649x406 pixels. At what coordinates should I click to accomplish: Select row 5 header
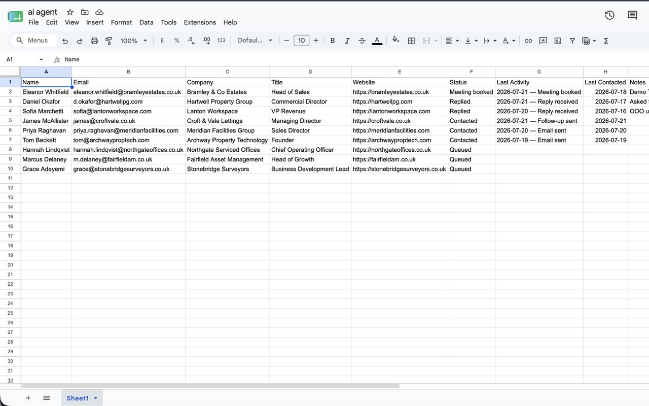[10, 121]
